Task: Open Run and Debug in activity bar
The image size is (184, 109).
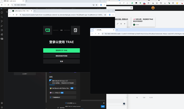Action: point(2,26)
